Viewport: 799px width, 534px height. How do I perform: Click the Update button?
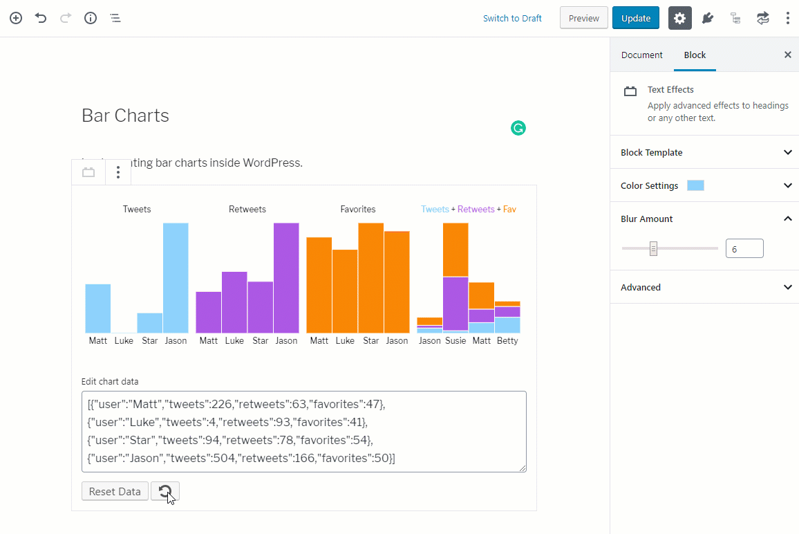coord(635,17)
